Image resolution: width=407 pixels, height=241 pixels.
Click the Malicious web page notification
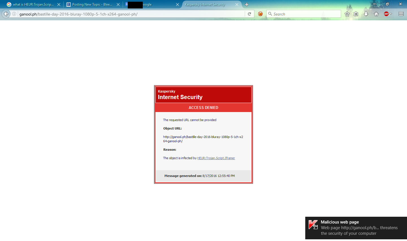pyautogui.click(x=356, y=228)
